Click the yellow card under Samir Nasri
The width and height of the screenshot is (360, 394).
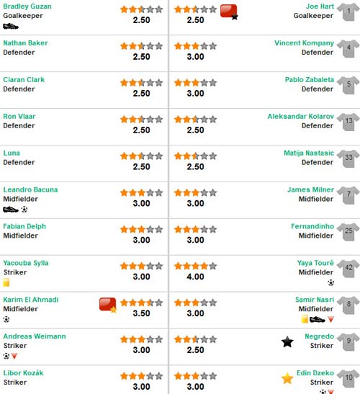[305, 319]
